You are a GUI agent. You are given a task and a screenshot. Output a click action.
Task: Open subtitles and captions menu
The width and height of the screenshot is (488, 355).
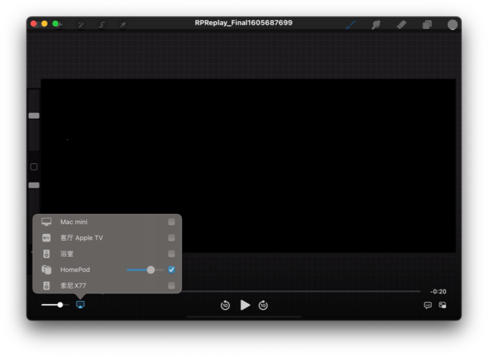[x=428, y=305]
